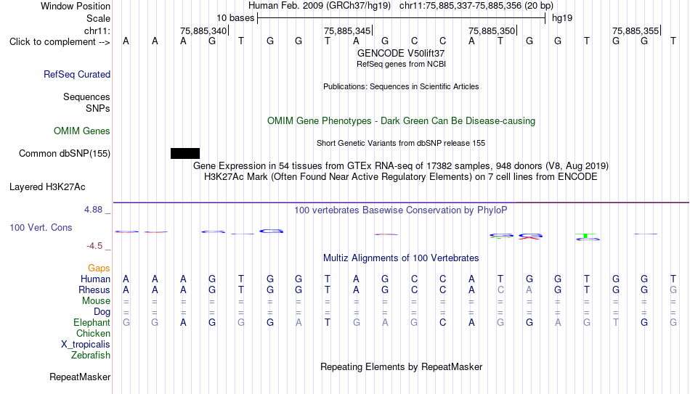Screen dimensions: 690x394
Task: Click the GTEx Gene Expression track title
Action: coord(401,165)
